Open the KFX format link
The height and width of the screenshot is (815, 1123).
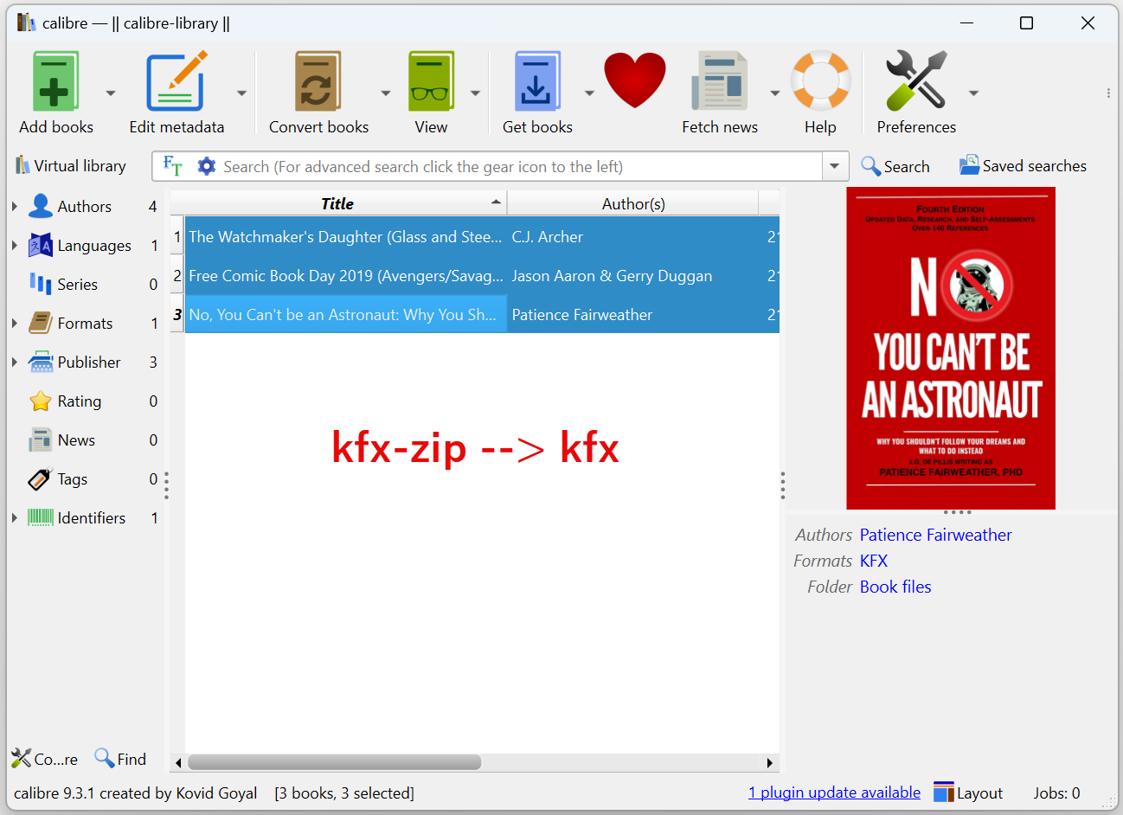point(874,561)
